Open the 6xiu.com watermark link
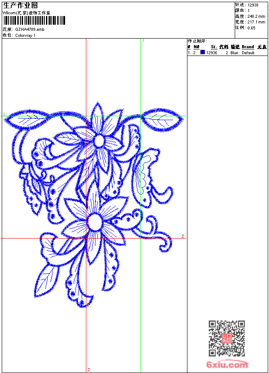Viewport: 269px width, 373px height. pos(226,365)
